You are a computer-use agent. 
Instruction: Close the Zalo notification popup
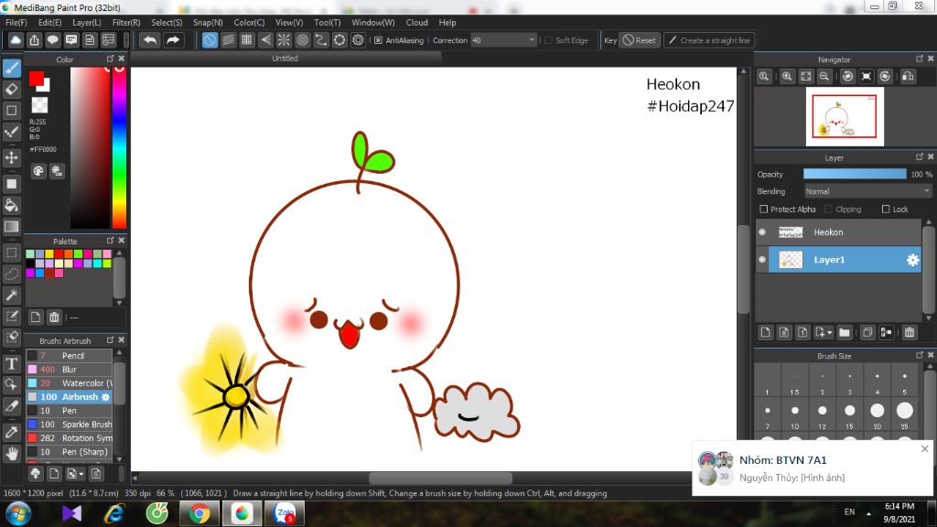(x=924, y=448)
